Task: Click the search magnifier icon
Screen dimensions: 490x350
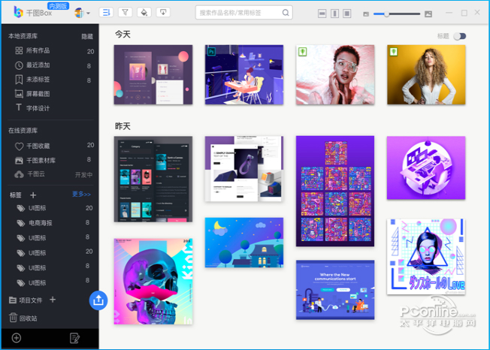Action: (286, 13)
